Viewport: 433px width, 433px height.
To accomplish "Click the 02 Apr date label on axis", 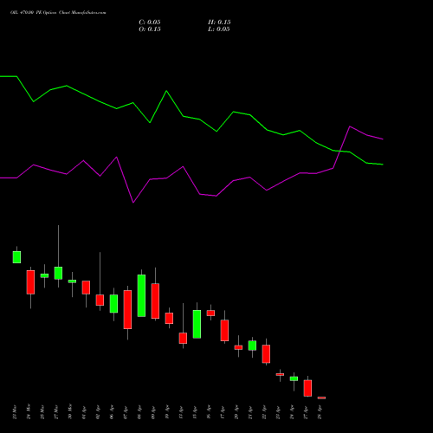I will tap(98, 412).
